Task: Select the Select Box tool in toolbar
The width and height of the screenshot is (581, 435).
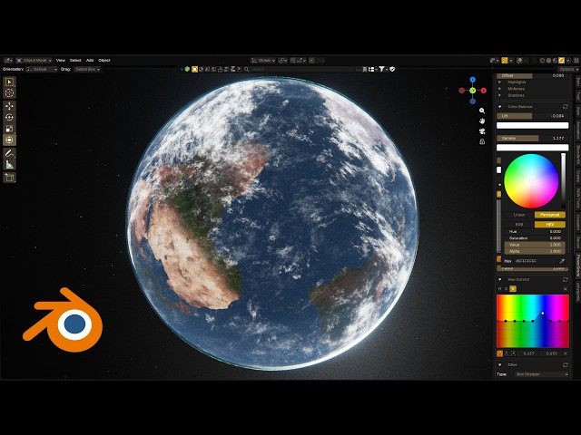Action: (x=9, y=82)
